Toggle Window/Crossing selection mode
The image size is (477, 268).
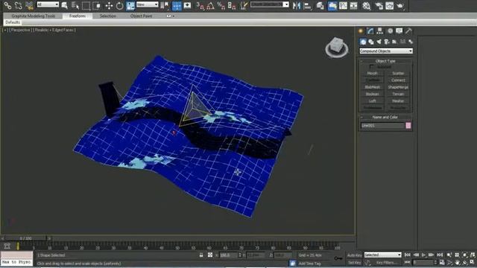pyautogui.click(x=97, y=5)
